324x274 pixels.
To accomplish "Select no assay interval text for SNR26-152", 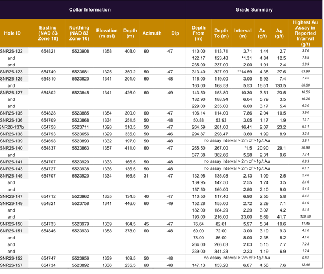I will pos(237,258).
